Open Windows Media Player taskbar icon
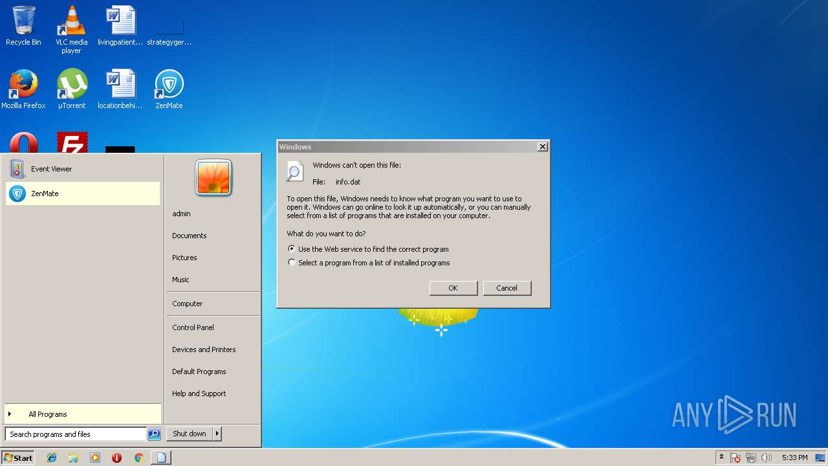The height and width of the screenshot is (466, 828). point(95,458)
